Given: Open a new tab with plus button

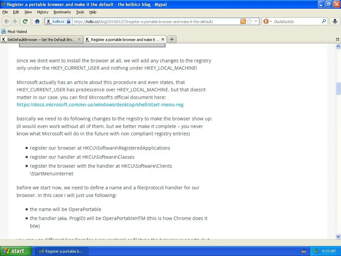Looking at the screenshot, I should coord(172,39).
